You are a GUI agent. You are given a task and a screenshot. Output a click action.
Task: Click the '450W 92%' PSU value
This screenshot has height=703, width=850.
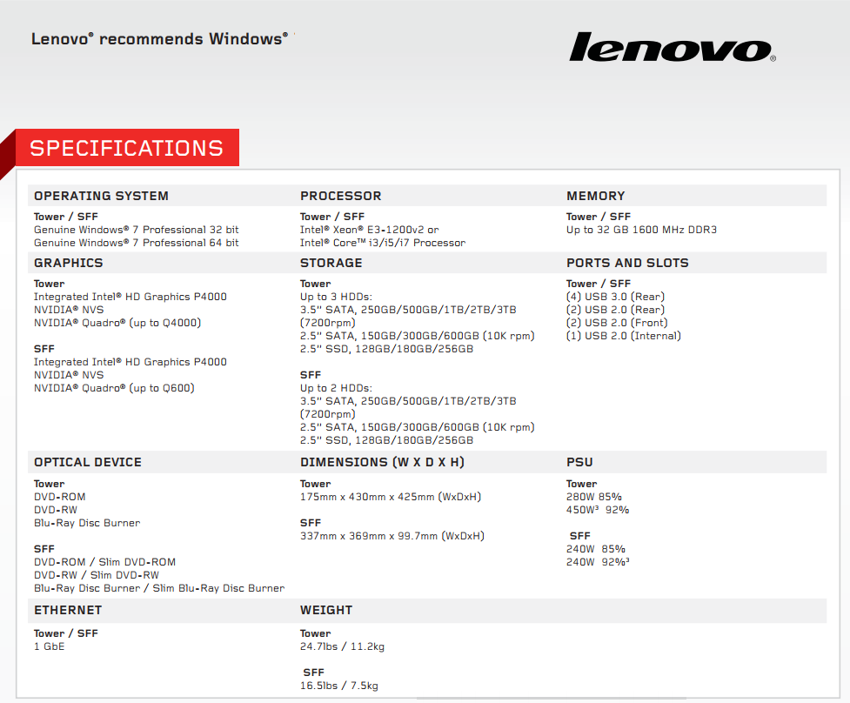coord(598,510)
